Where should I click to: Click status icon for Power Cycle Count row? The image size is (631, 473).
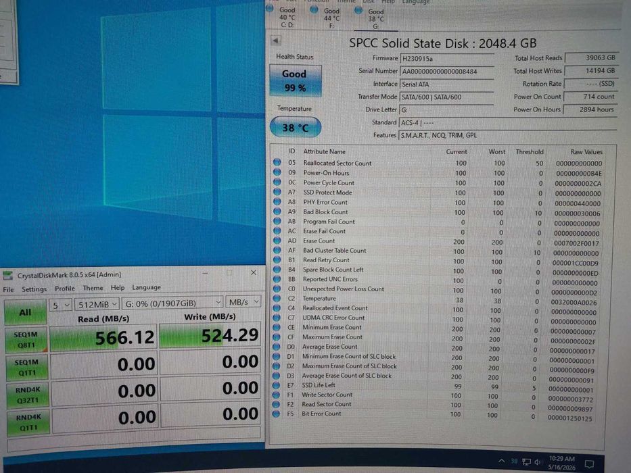coord(277,182)
